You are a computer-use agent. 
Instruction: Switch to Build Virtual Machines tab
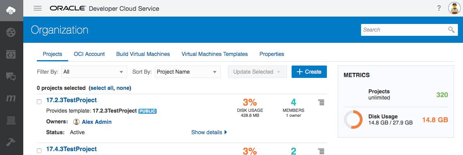143,54
